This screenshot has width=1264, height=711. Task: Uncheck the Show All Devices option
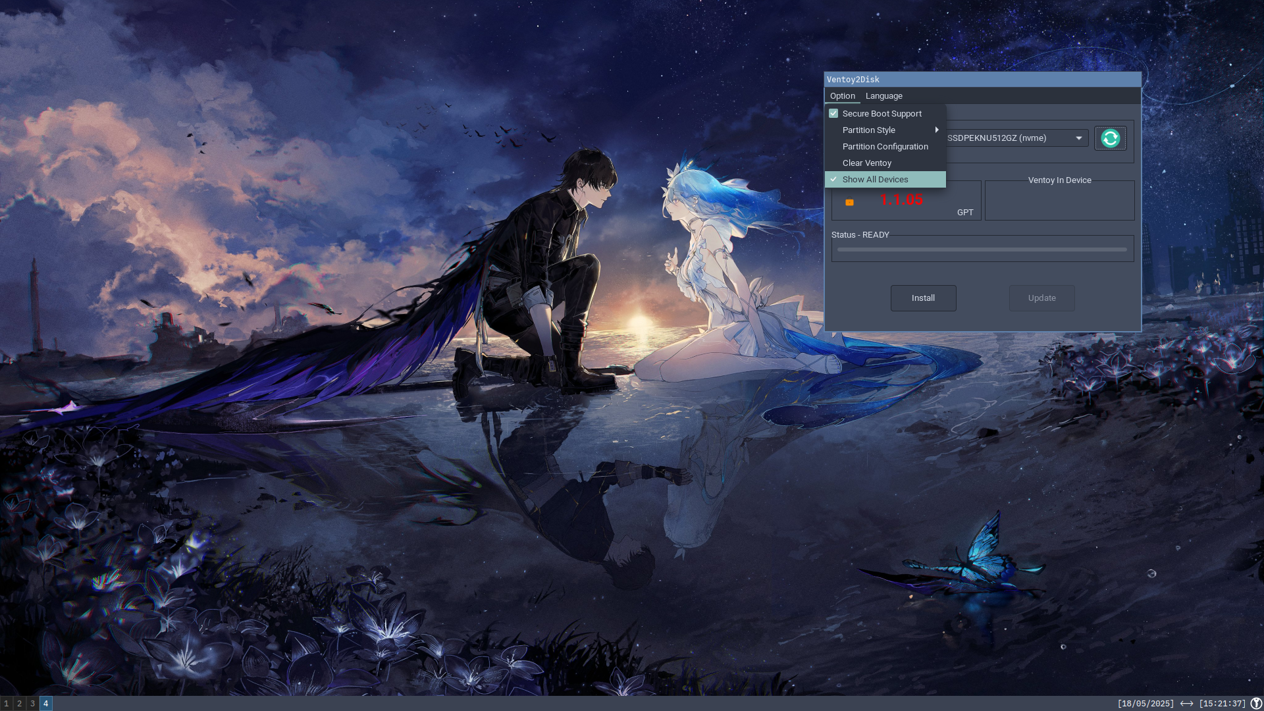[875, 179]
